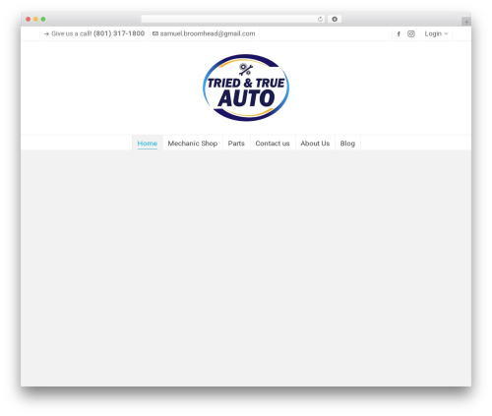Click the arrow icon before Give us a call
Image resolution: width=492 pixels, height=416 pixels.
point(46,33)
